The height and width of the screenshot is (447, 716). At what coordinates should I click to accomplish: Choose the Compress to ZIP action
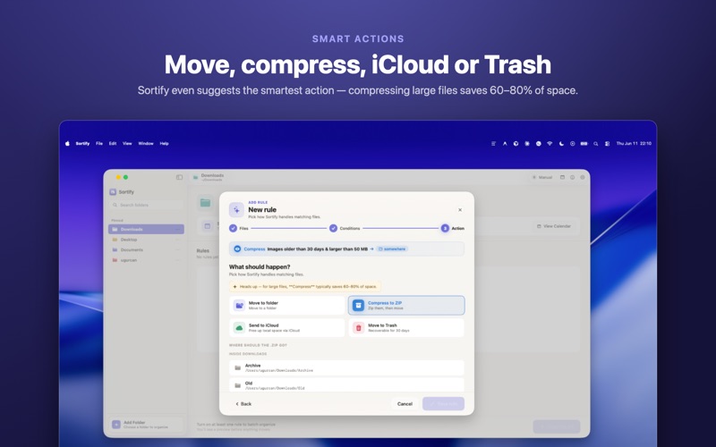[406, 305]
